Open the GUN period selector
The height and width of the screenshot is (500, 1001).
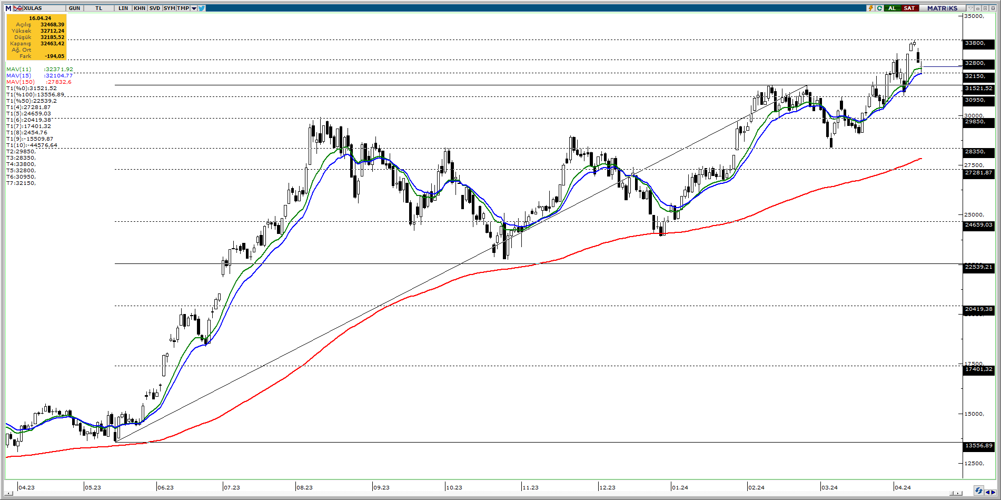74,8
